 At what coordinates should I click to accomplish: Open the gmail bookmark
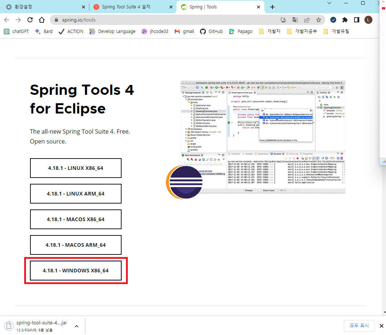tap(184, 31)
